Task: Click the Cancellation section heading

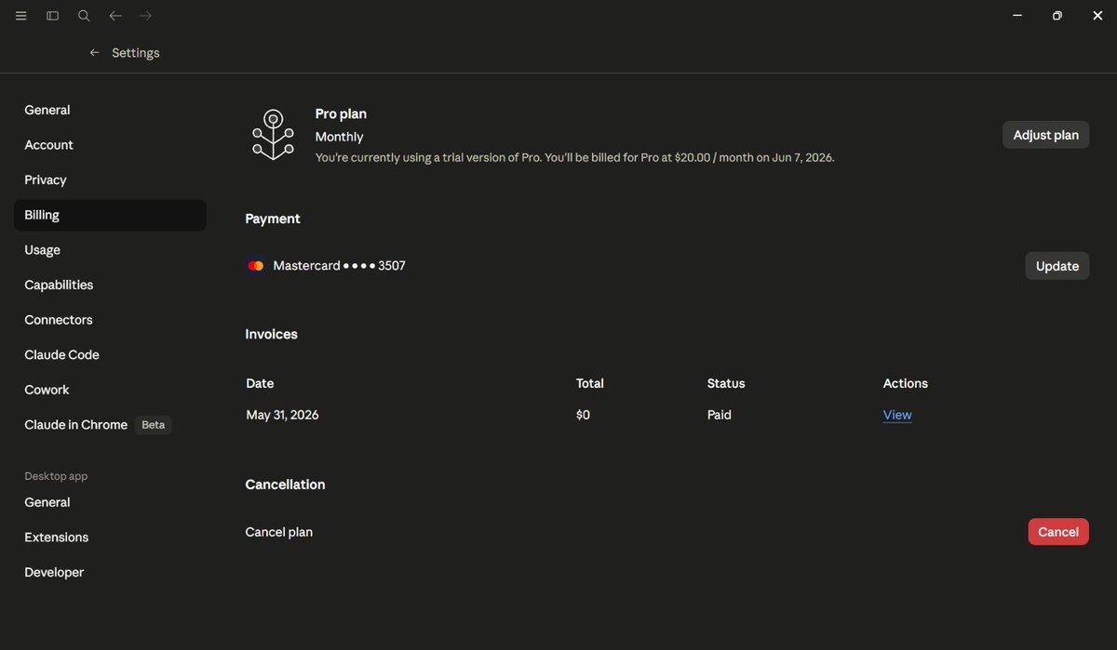Action: point(285,484)
